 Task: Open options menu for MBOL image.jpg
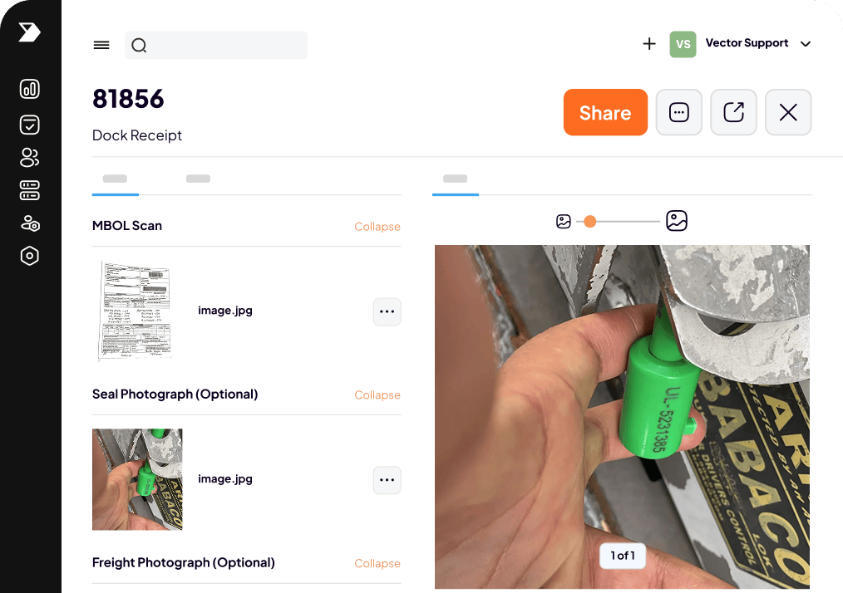387,311
